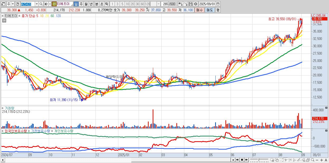Click the red 5 moving average label
The height and width of the screenshot is (163, 329).
click(37, 16)
